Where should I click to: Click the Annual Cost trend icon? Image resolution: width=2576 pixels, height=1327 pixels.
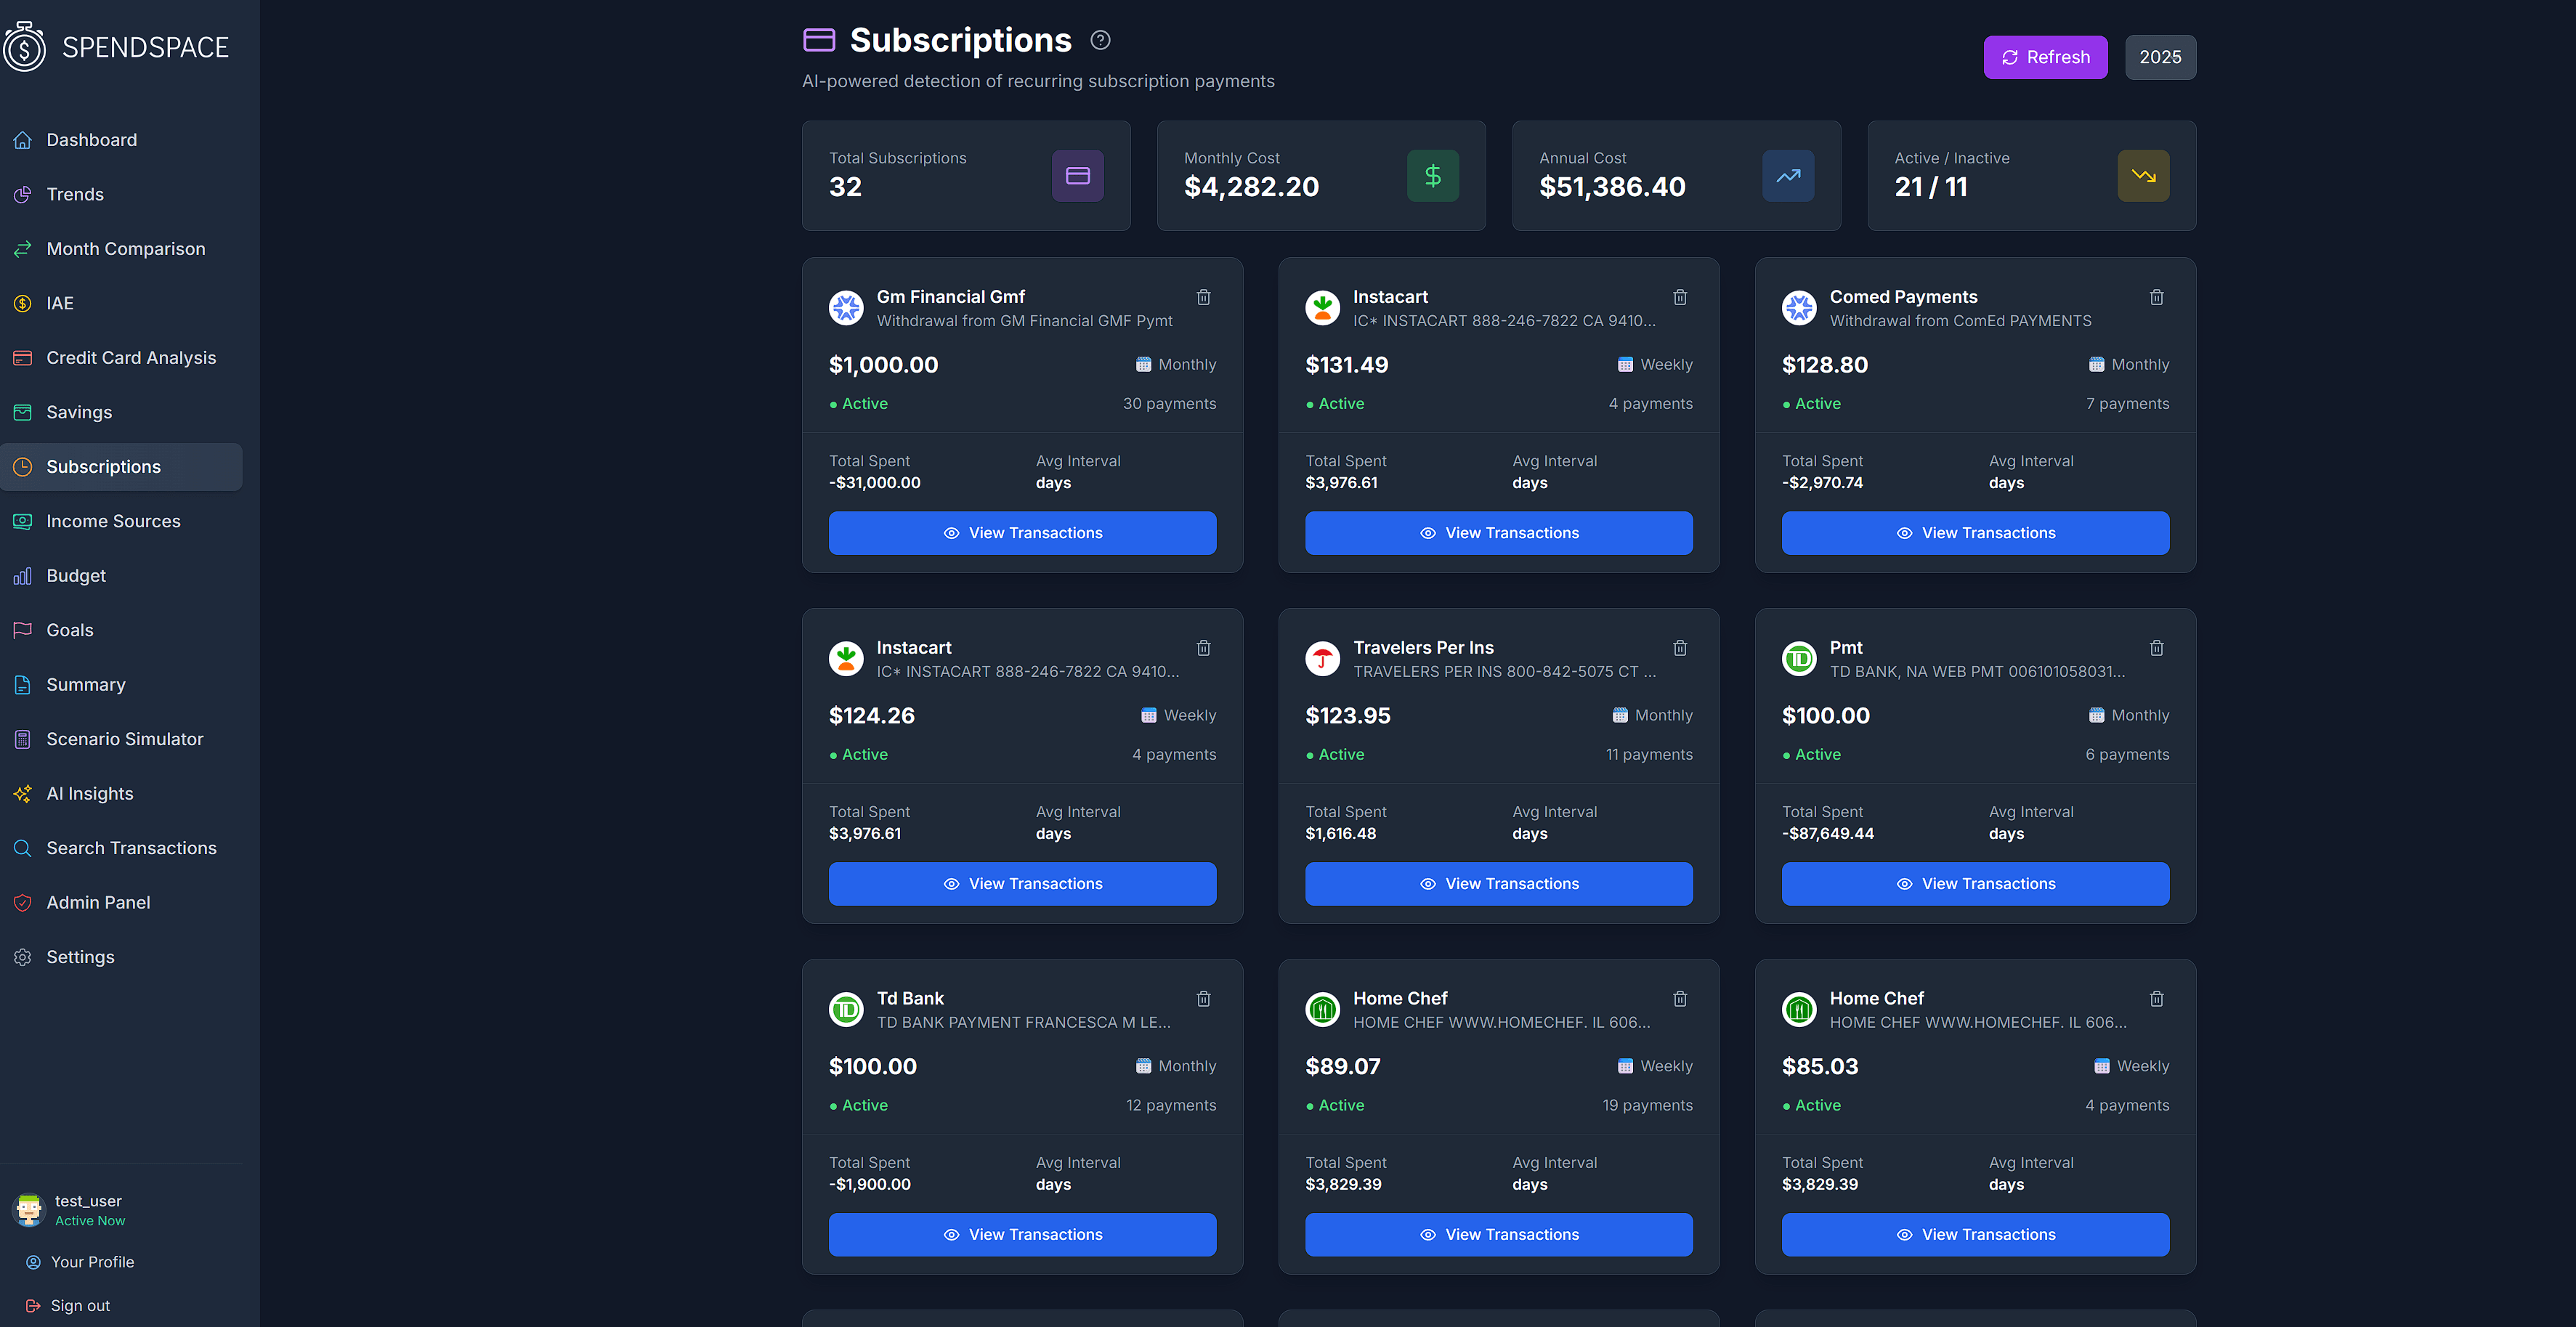1788,176
